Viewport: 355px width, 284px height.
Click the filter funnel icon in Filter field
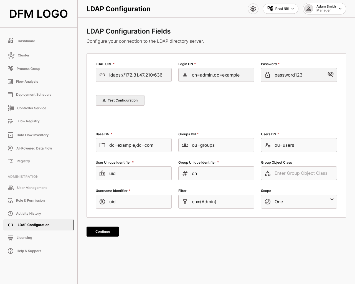pos(185,202)
